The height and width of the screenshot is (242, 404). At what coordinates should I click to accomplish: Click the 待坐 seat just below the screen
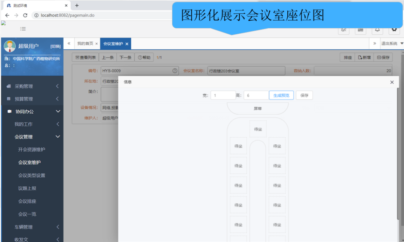point(258,129)
